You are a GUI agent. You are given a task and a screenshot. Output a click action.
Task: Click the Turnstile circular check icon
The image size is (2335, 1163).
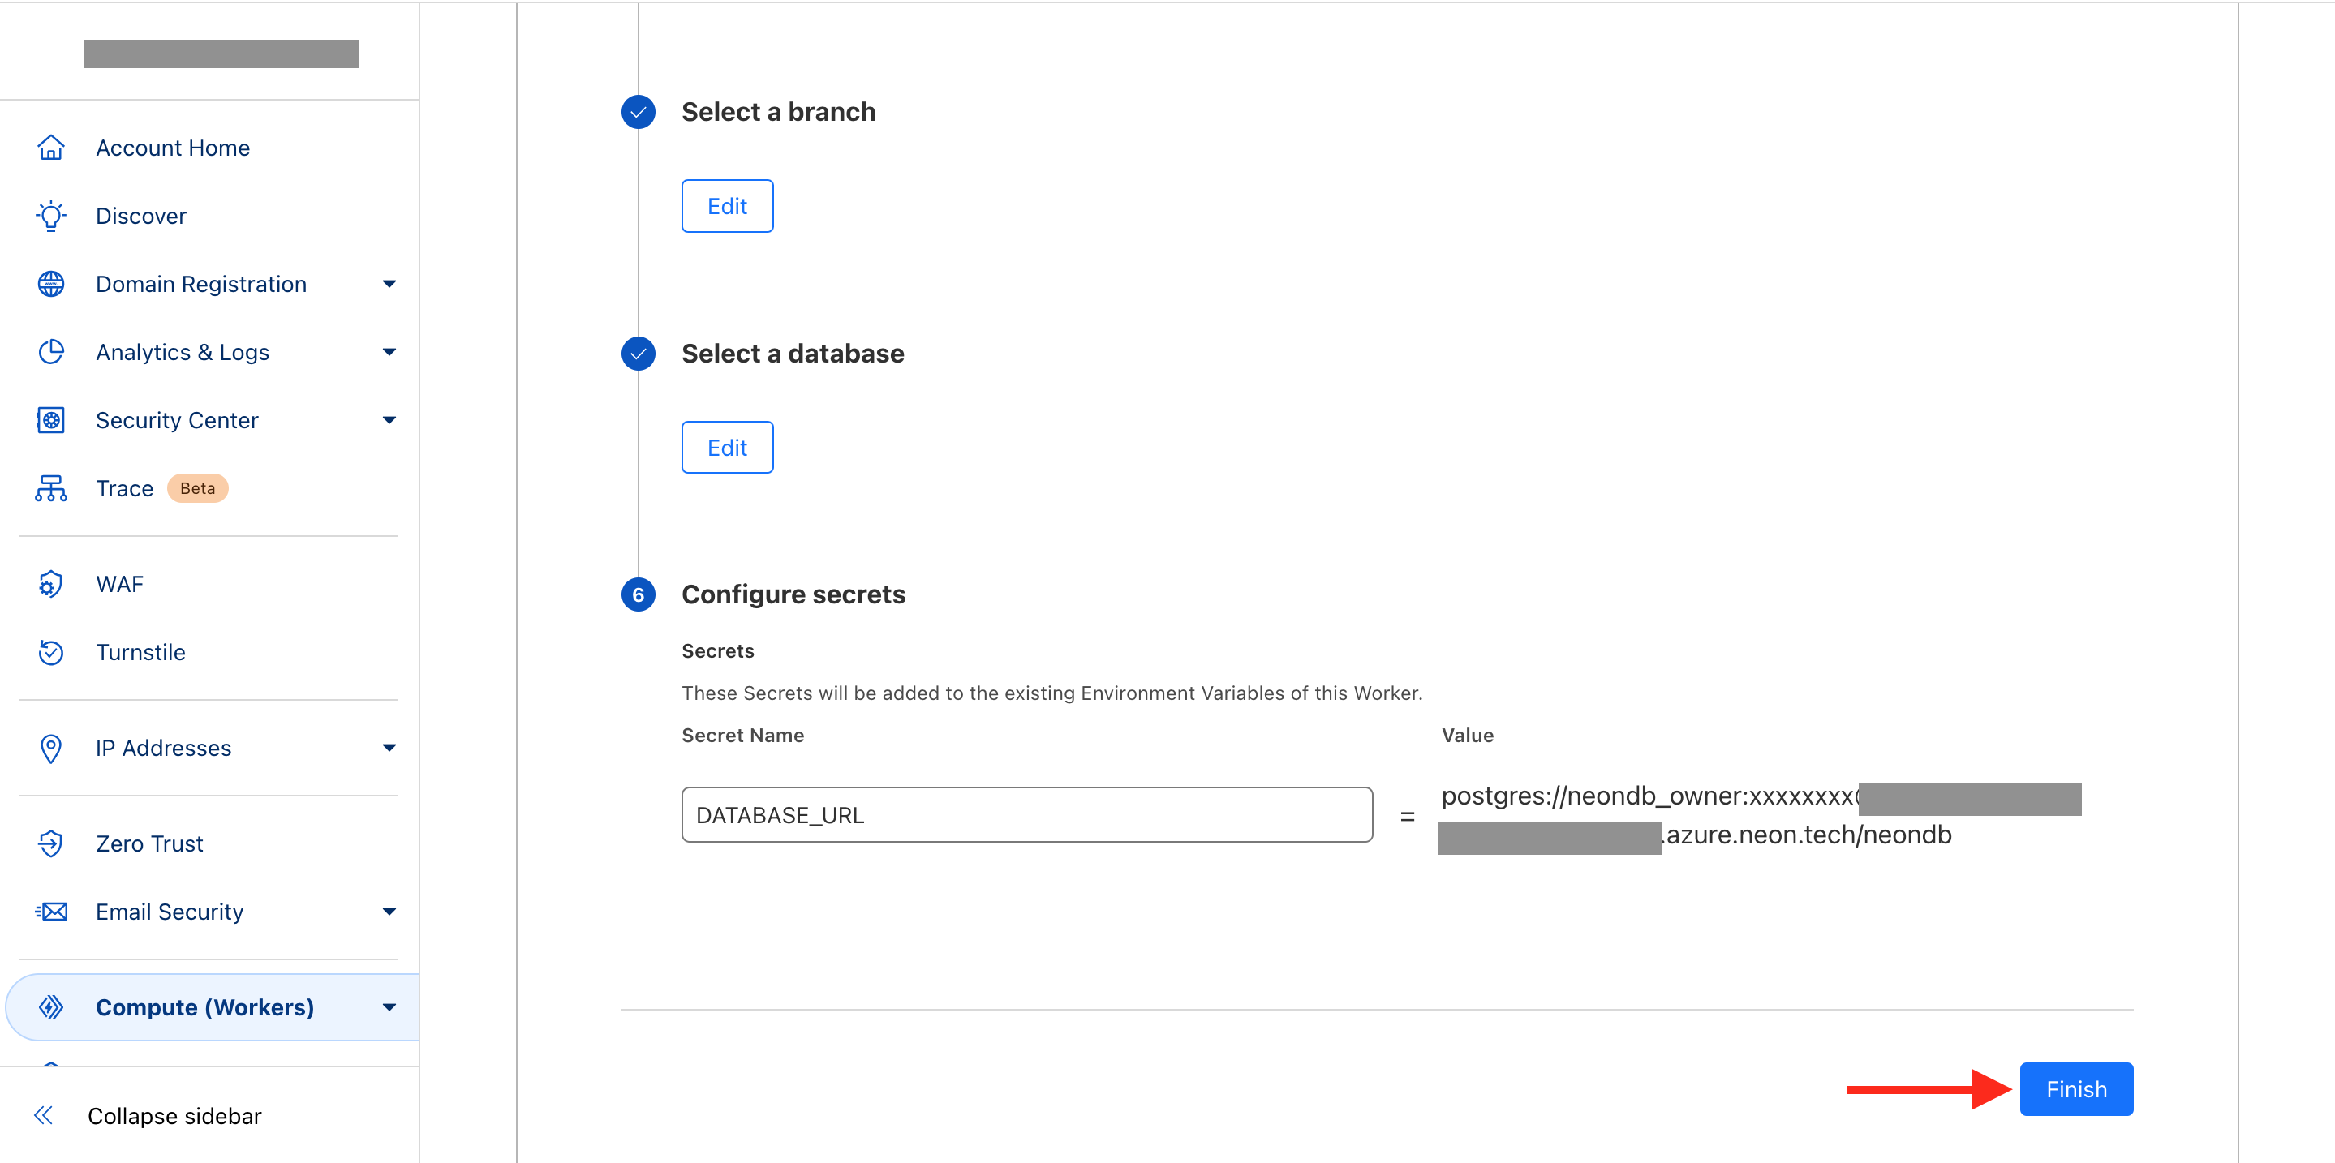coord(51,652)
